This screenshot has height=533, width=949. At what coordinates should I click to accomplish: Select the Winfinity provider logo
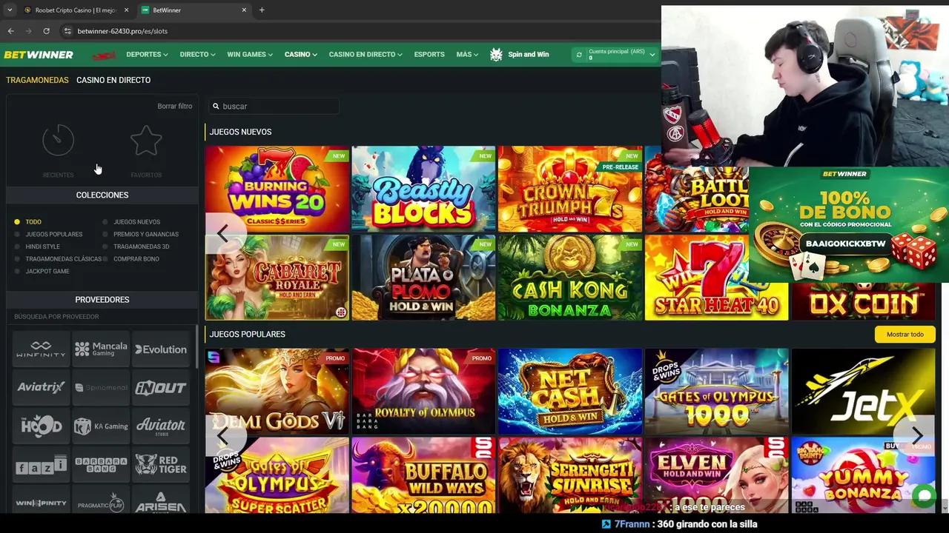pyautogui.click(x=42, y=349)
